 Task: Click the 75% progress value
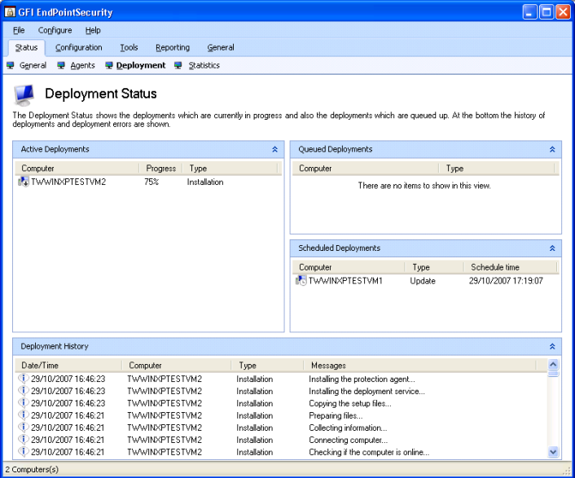[x=151, y=182]
